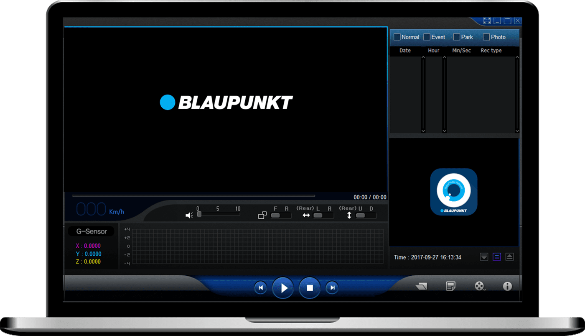
Task: Click the film reel icon
Action: coord(480,286)
